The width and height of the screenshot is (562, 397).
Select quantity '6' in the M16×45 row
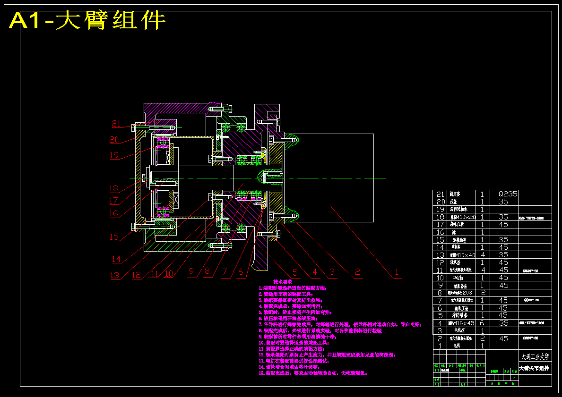point(482,323)
